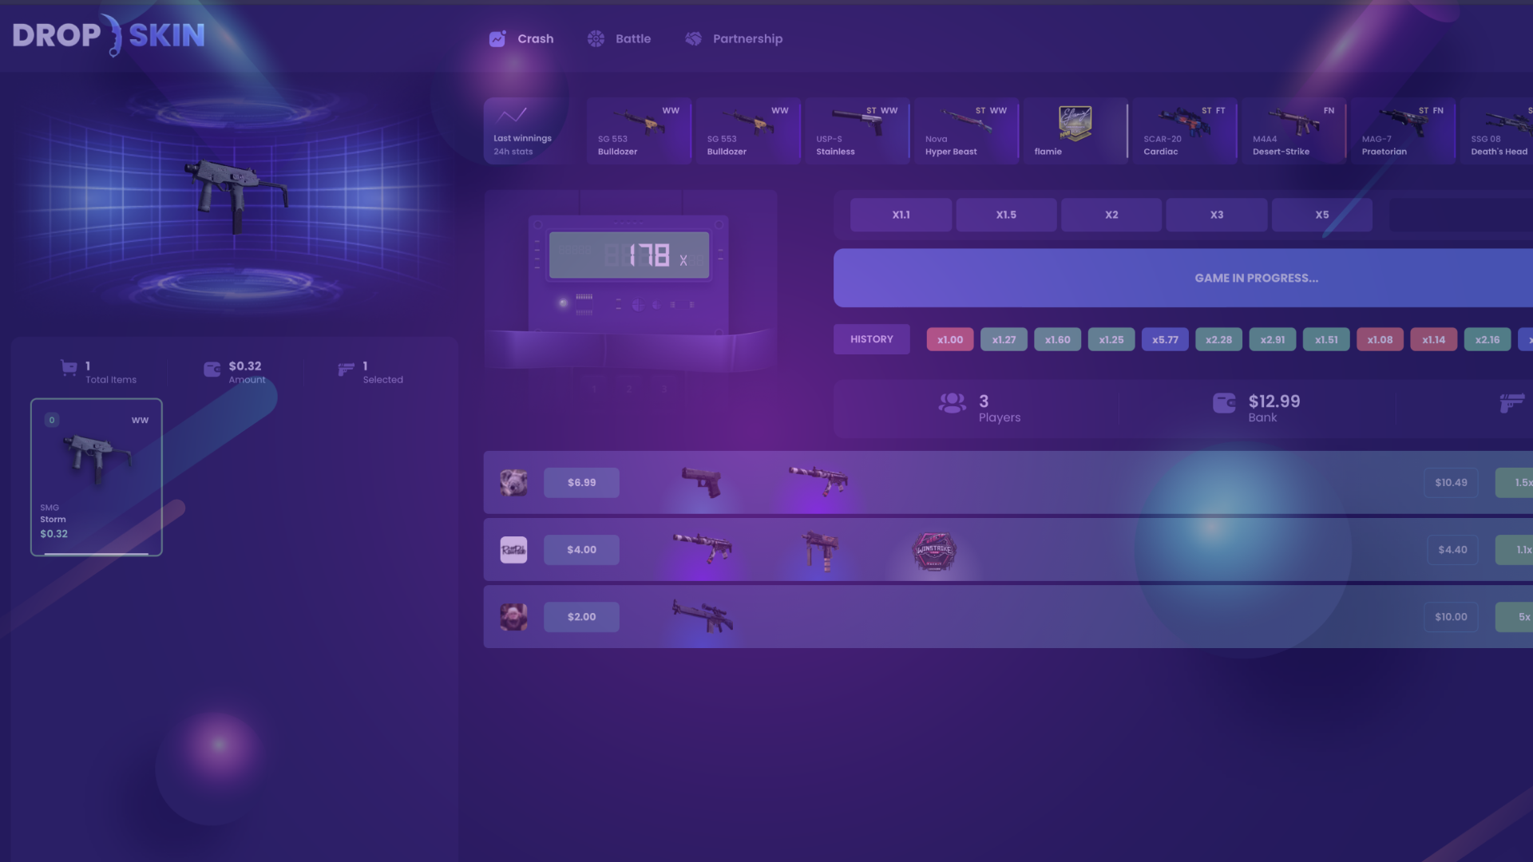
Task: Open Partnership in the top navigation
Action: click(735, 38)
